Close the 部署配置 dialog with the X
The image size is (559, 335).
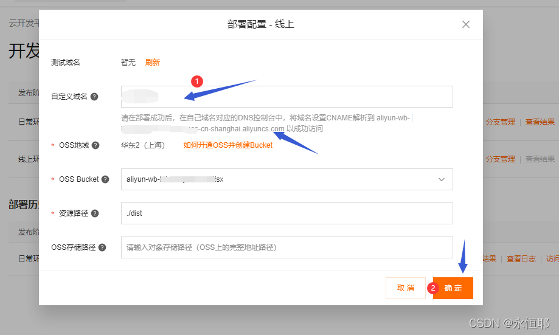(x=465, y=24)
